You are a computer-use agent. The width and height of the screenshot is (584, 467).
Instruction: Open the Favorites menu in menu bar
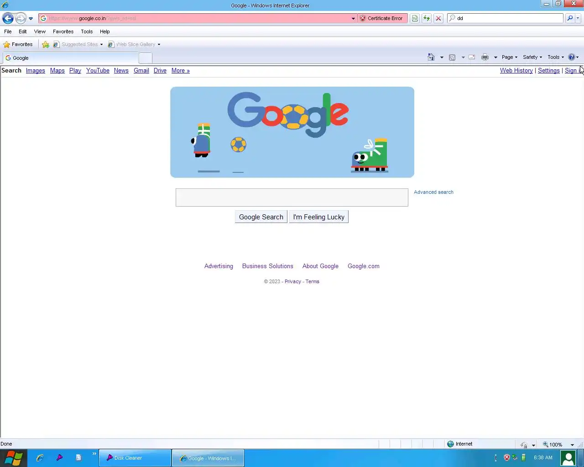point(63,31)
